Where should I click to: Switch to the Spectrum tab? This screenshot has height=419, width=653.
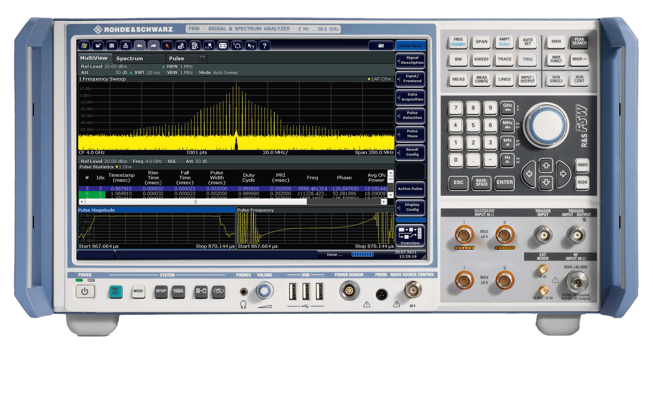tap(130, 59)
